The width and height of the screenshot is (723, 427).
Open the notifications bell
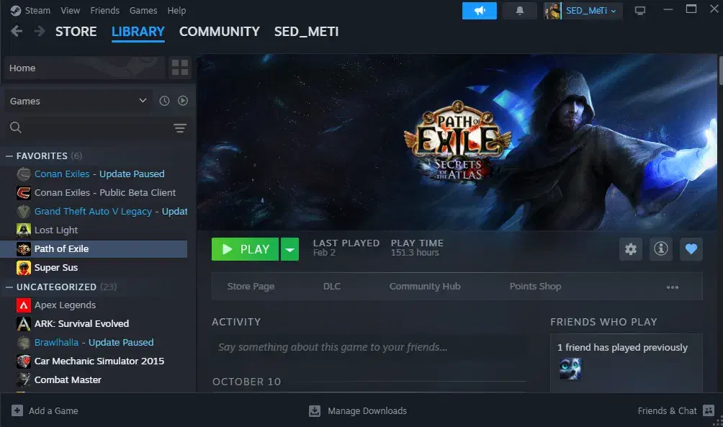(x=520, y=11)
